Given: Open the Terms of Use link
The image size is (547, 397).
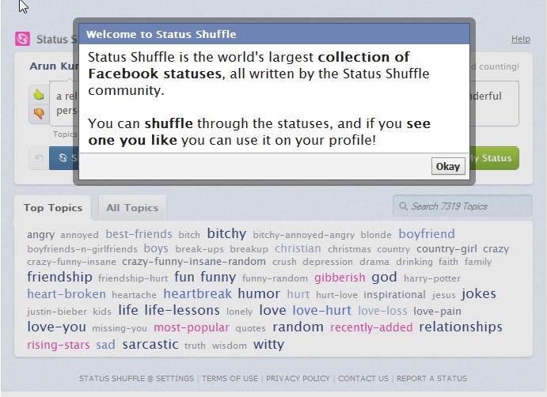Looking at the screenshot, I should 230,379.
